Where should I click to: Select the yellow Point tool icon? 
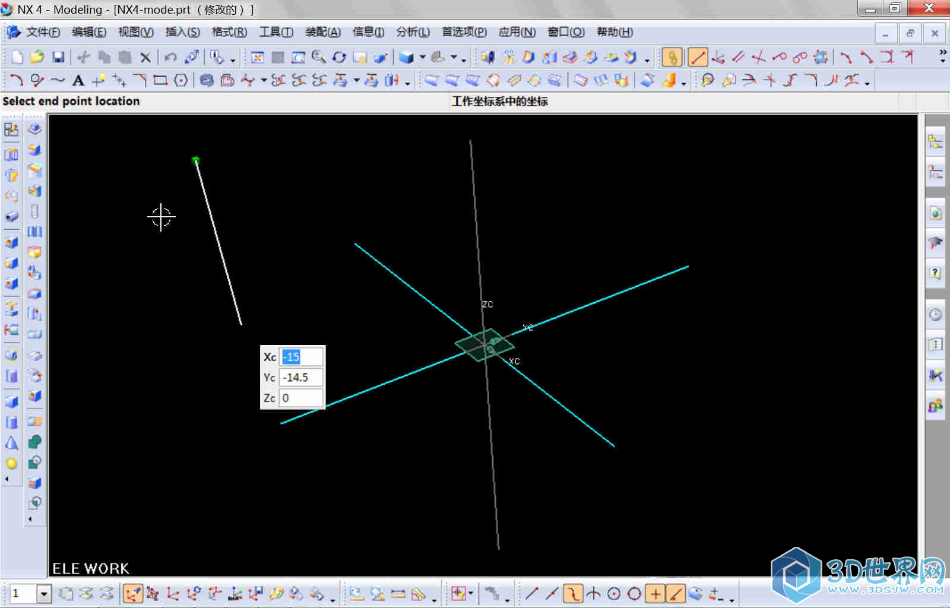(x=99, y=80)
